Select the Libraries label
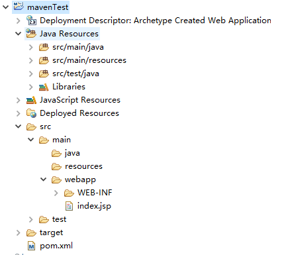Screen dimensions: 286x255 (69, 87)
